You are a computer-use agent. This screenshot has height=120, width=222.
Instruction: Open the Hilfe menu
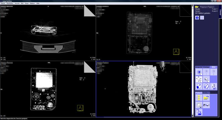click(38, 3)
